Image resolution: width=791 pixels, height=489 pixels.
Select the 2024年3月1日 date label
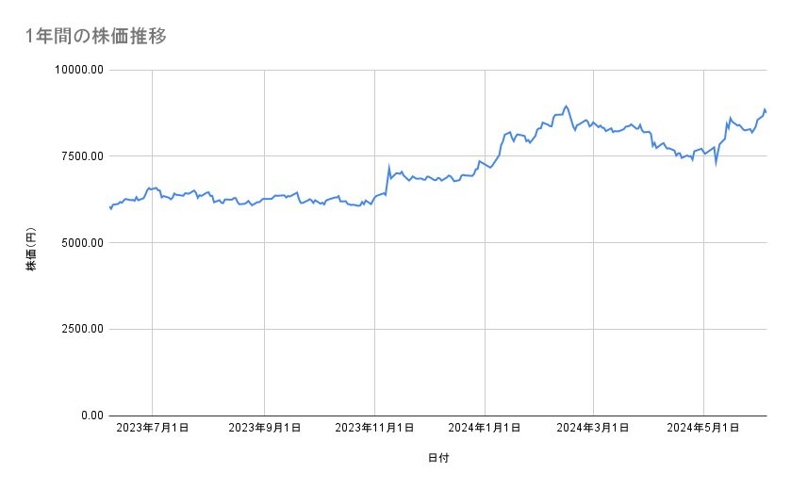(593, 429)
